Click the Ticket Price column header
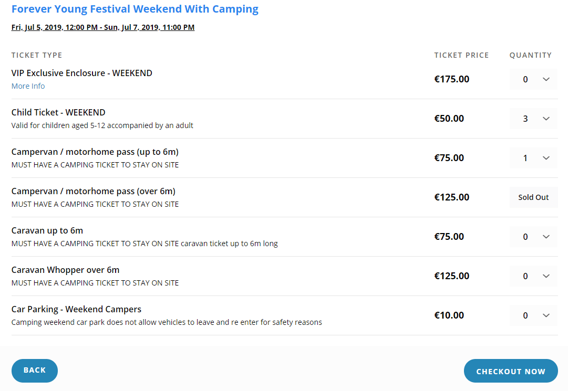This screenshot has width=568, height=391. click(x=461, y=55)
